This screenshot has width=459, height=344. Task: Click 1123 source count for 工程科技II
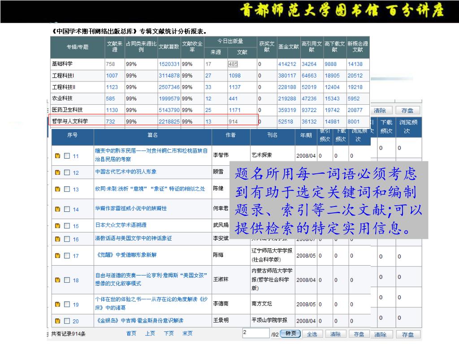pyautogui.click(x=112, y=87)
